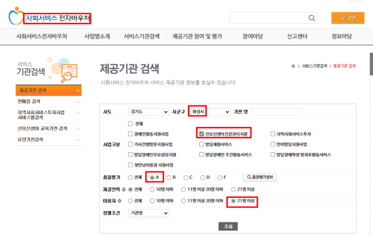The image size is (373, 236).
Task: Select 11명 이상 20명 이하 for 제공인력 수
Action: pos(183,190)
